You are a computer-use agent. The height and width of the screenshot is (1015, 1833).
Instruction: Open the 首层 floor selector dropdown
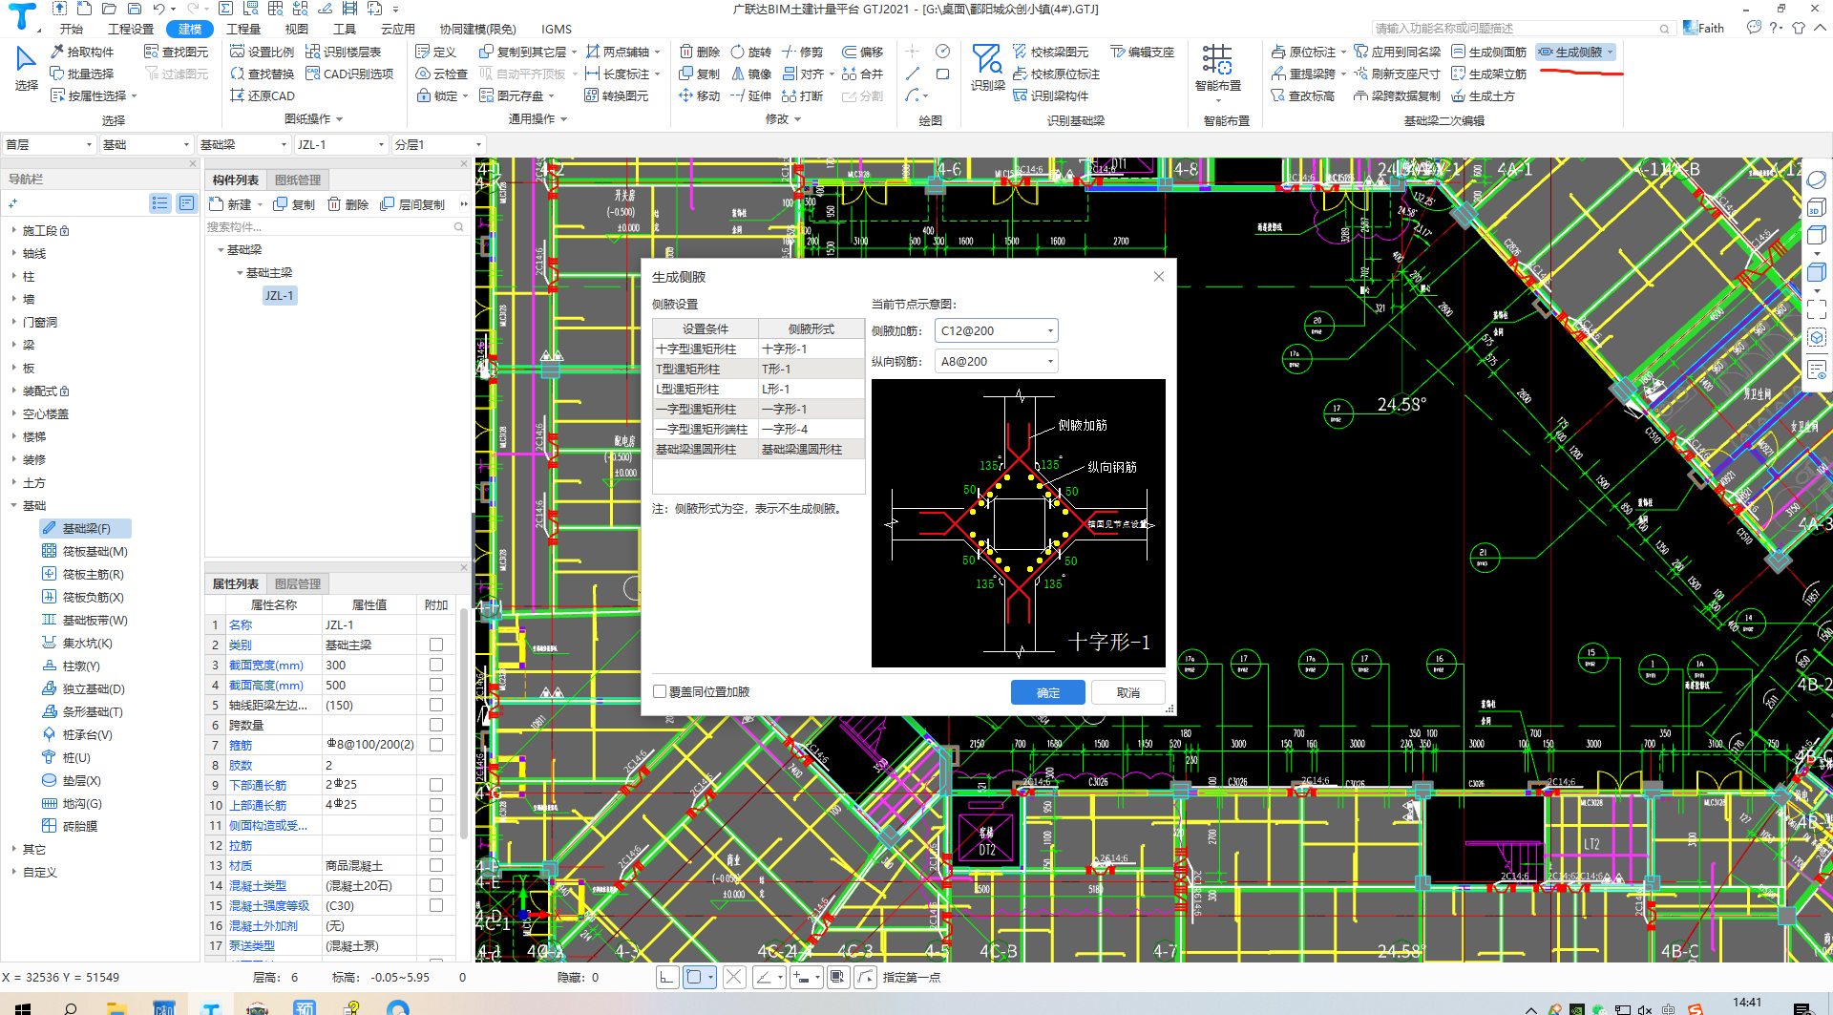coord(50,144)
